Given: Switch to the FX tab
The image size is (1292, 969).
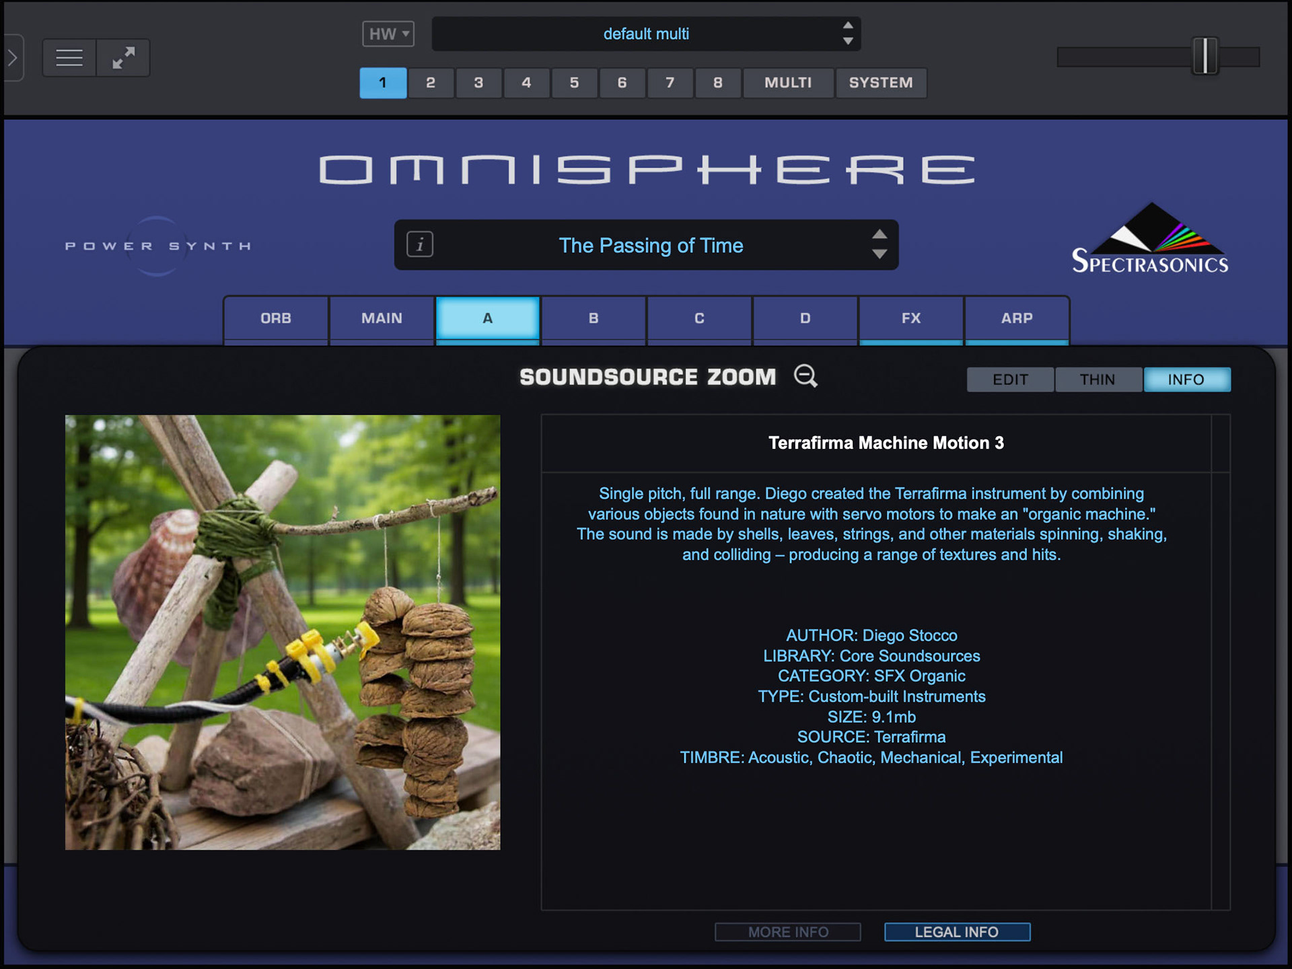Looking at the screenshot, I should [x=910, y=318].
